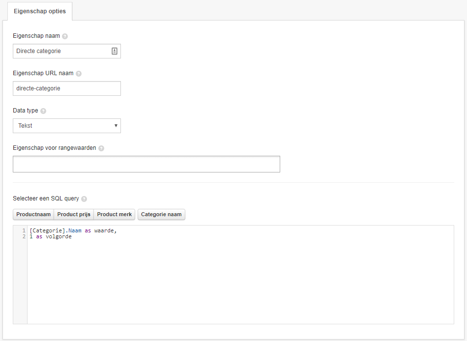Insert the Productnaam SQL query
This screenshot has width=467, height=341.
[33, 214]
